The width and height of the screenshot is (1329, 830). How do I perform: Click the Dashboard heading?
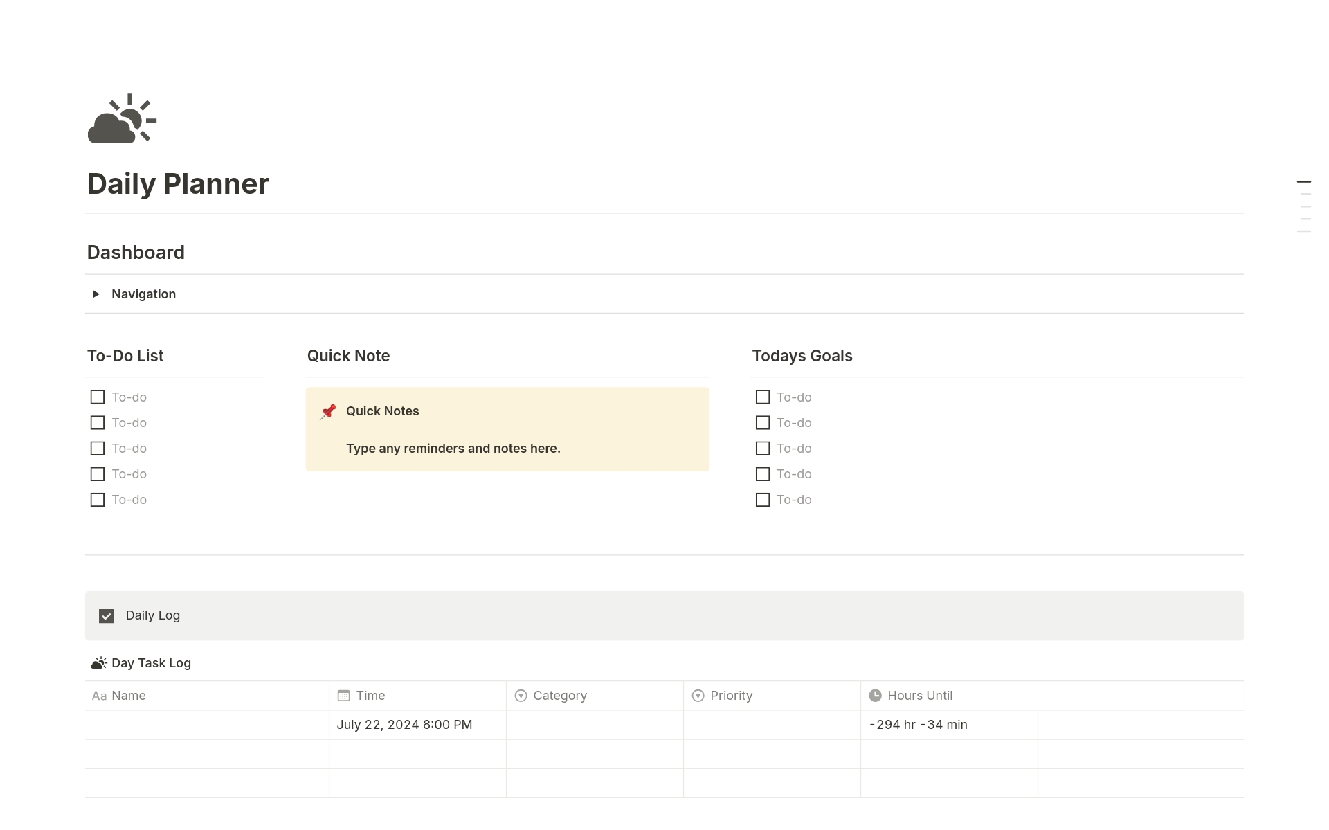[136, 252]
